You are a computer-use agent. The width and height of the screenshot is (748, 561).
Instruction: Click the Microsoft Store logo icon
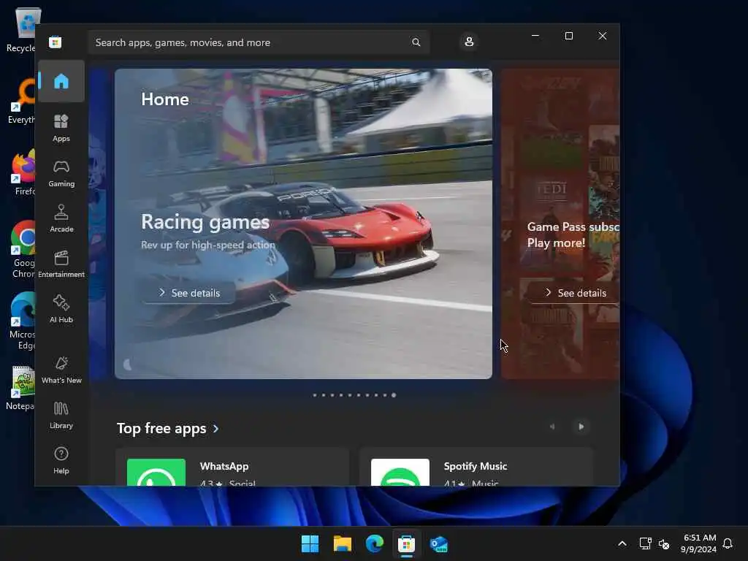pos(55,42)
